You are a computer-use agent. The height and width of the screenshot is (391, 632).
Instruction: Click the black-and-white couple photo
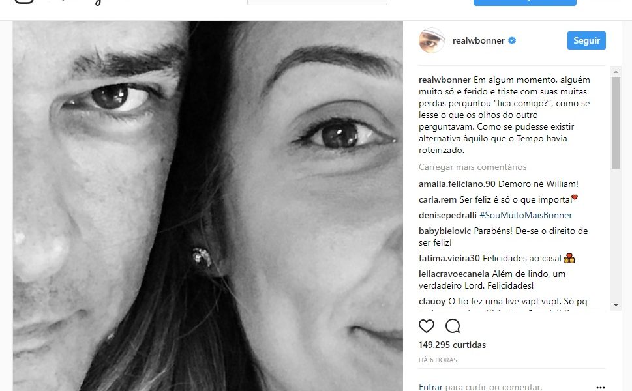tap(208, 205)
